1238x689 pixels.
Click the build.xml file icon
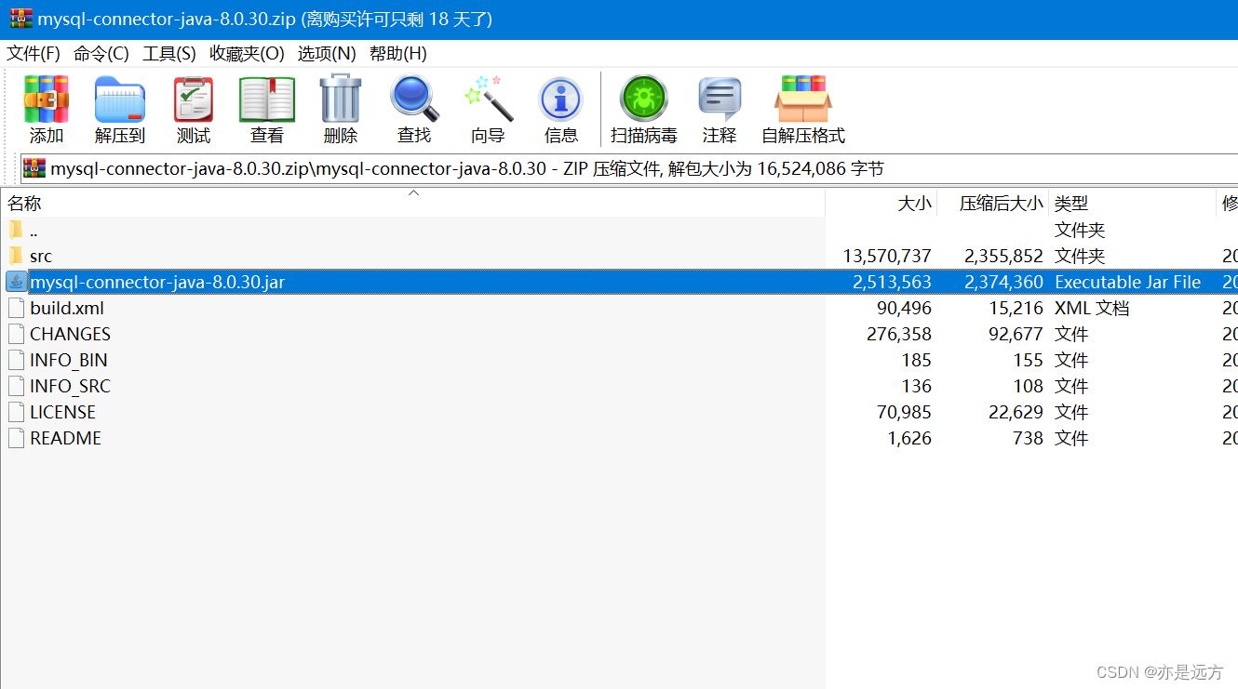point(16,308)
